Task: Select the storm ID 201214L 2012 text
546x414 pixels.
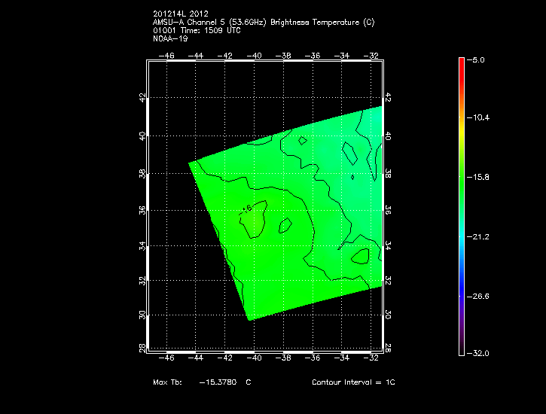Action: click(179, 14)
